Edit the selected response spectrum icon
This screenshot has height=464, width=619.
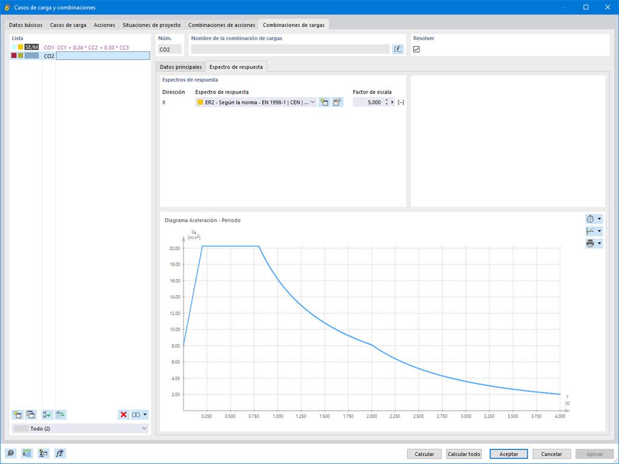coord(337,102)
